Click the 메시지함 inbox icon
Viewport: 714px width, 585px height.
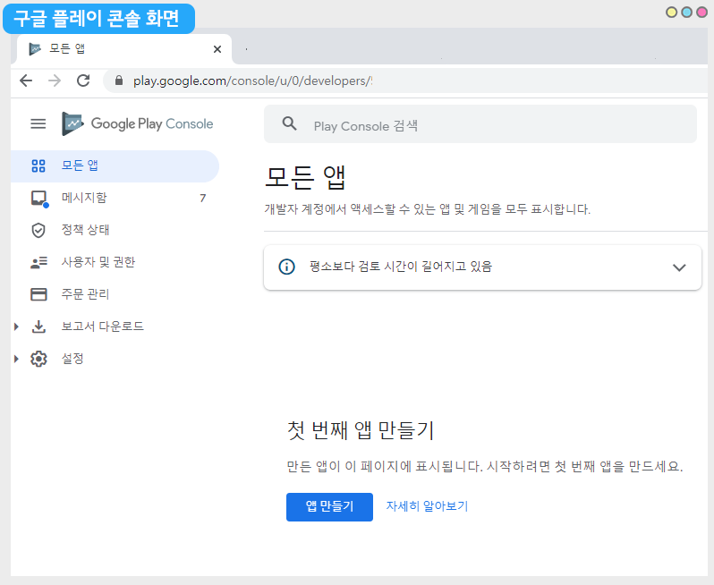(x=38, y=198)
